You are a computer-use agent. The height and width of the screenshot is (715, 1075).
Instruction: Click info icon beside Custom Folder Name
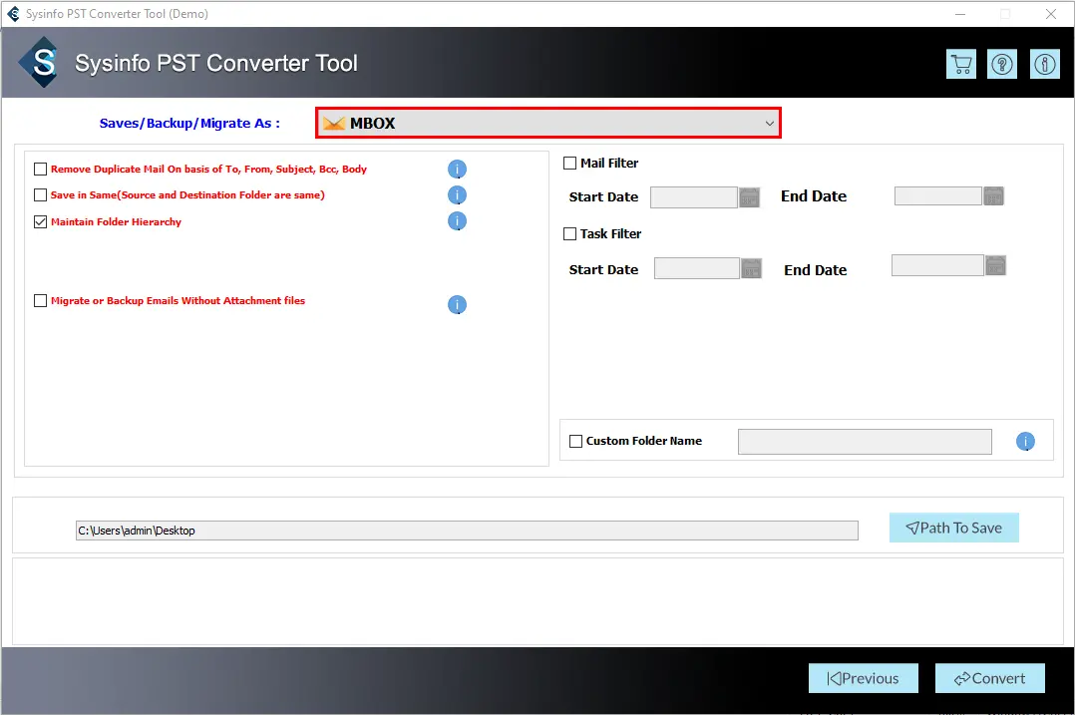[1025, 442]
